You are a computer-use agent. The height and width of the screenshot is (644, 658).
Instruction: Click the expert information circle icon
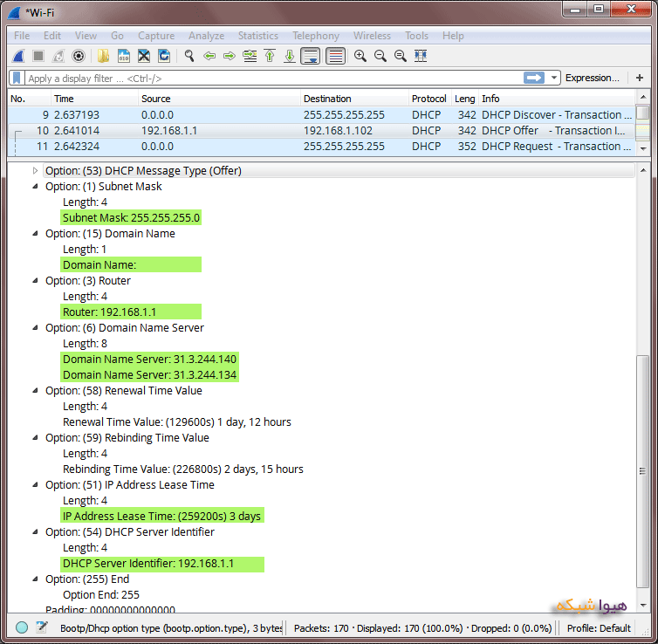click(22, 627)
